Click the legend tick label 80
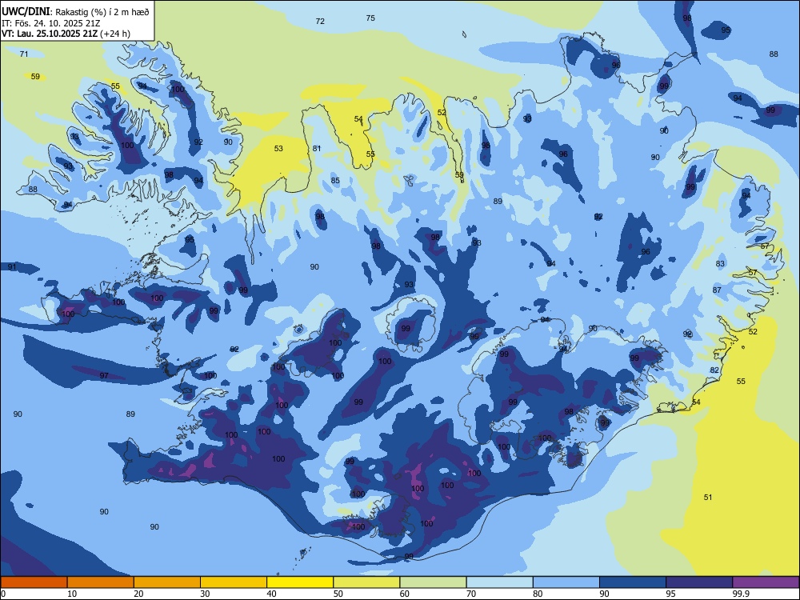 pyautogui.click(x=538, y=594)
